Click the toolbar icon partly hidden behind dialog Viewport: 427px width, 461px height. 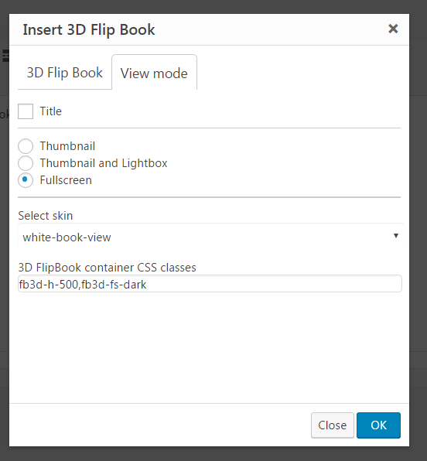coord(5,56)
